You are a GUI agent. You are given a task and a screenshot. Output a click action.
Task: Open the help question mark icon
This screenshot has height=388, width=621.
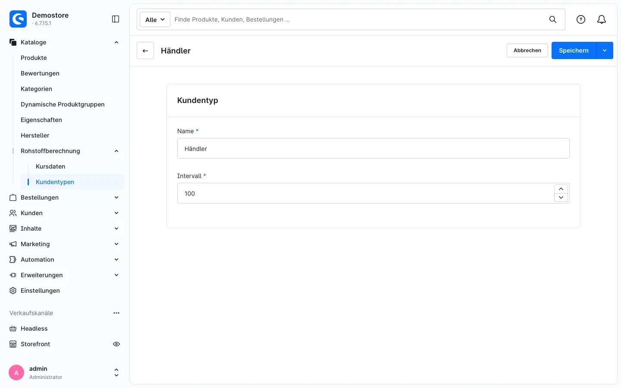[x=581, y=19]
